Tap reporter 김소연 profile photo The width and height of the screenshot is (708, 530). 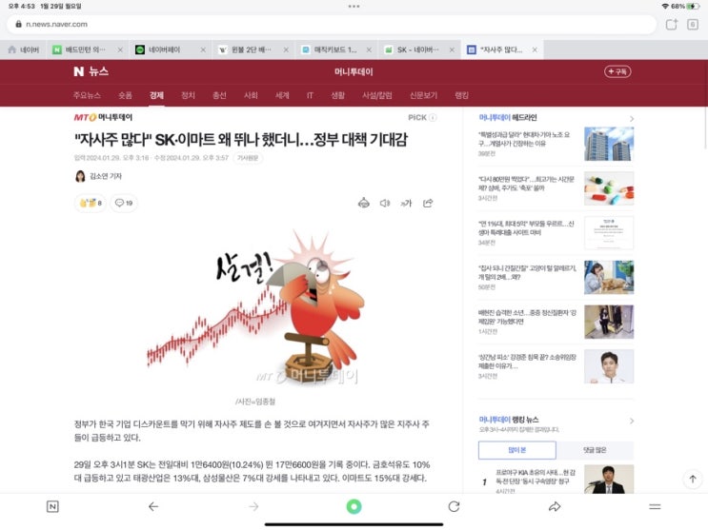pyautogui.click(x=80, y=176)
